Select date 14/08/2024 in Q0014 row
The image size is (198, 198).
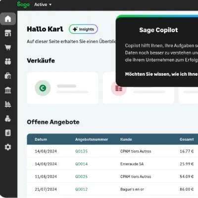click(46, 164)
